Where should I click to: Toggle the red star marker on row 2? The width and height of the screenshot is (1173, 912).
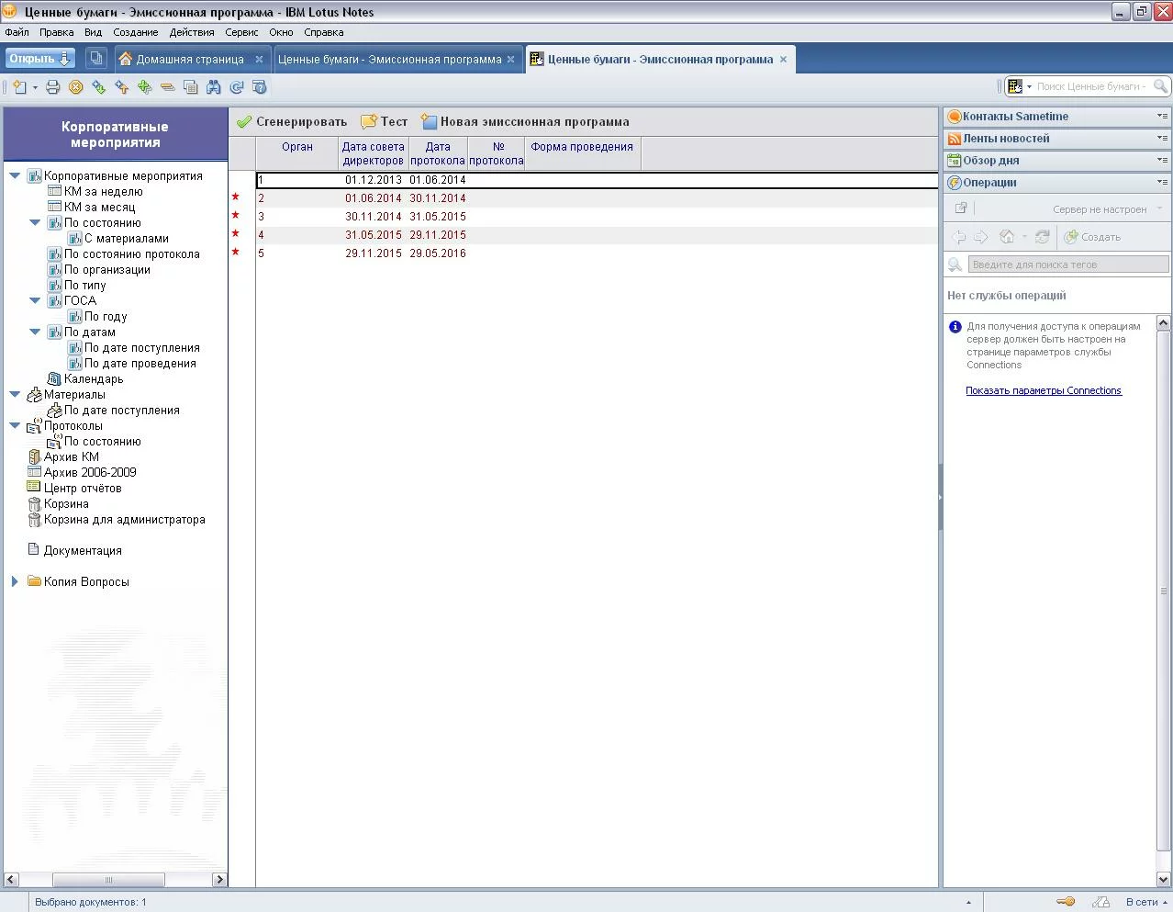236,197
